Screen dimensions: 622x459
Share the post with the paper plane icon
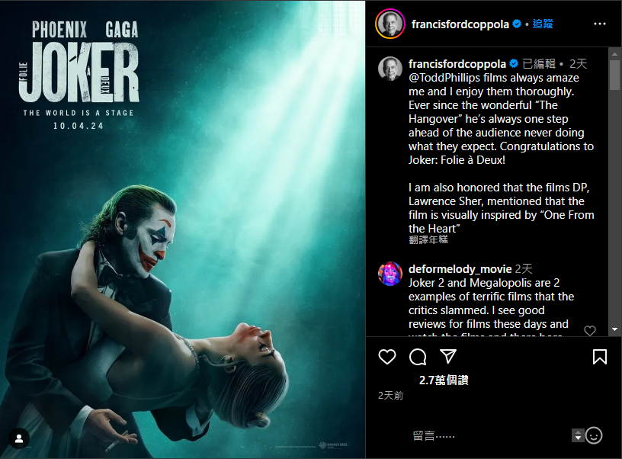pos(449,357)
